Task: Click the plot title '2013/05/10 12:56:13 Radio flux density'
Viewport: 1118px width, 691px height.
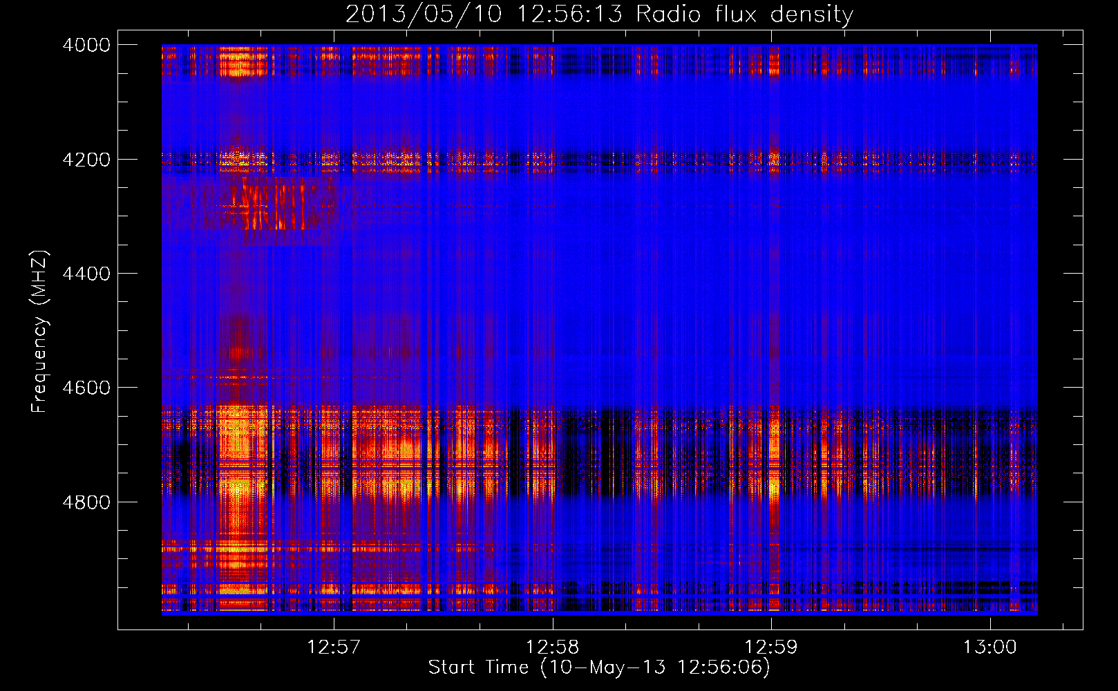Action: coord(599,15)
